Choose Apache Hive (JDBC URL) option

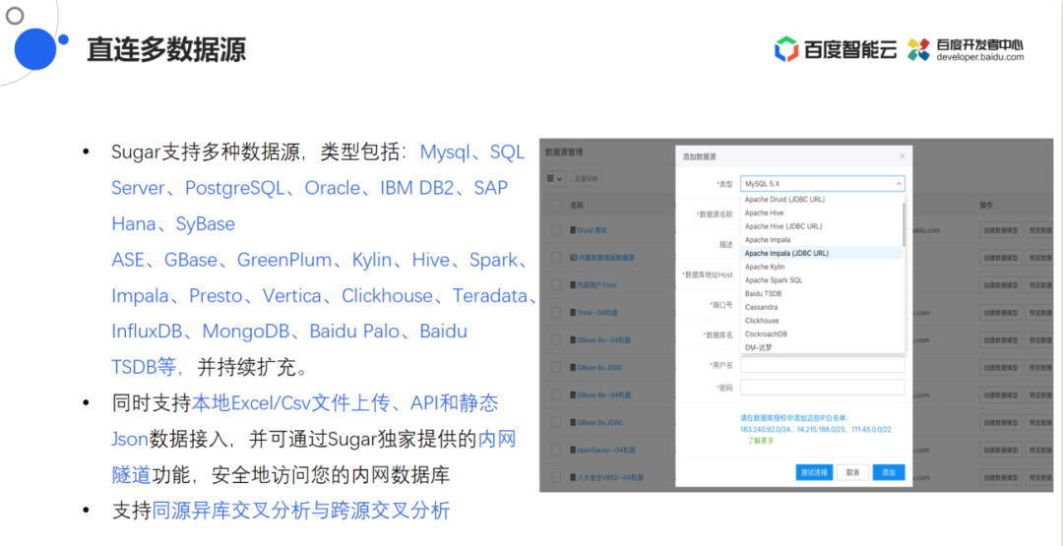pyautogui.click(x=822, y=226)
